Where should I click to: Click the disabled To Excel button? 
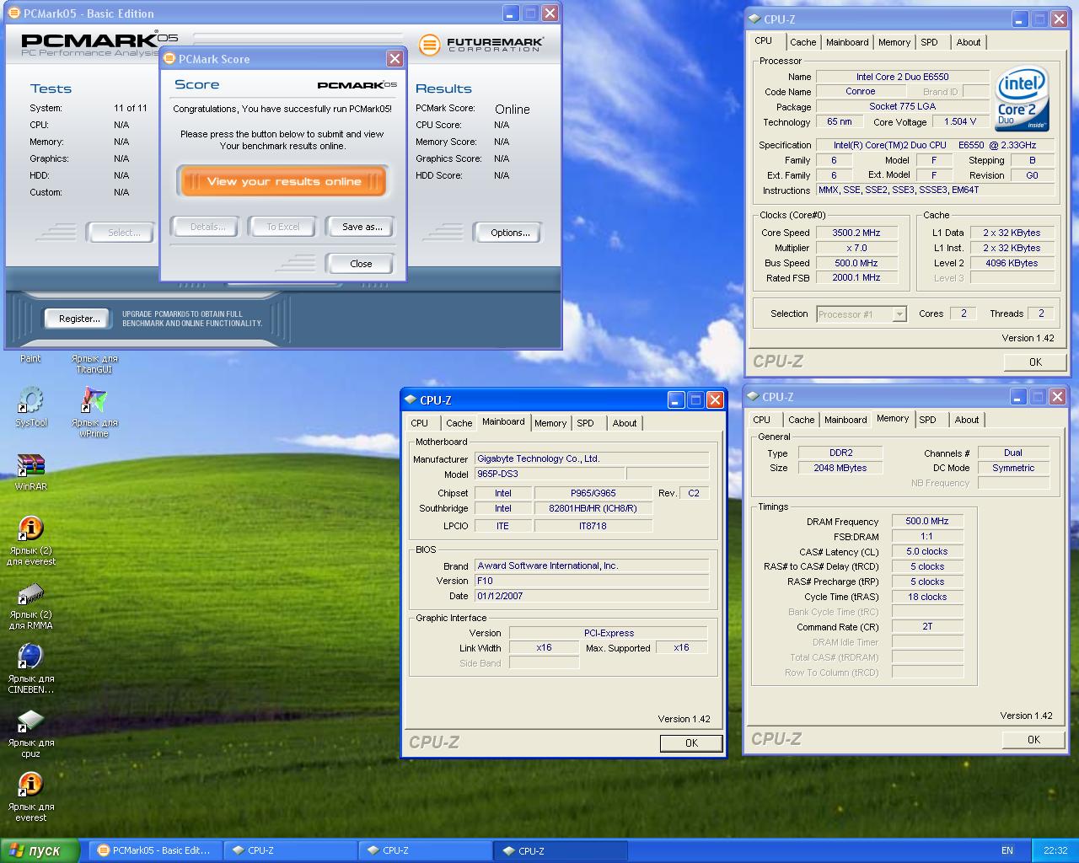[282, 227]
